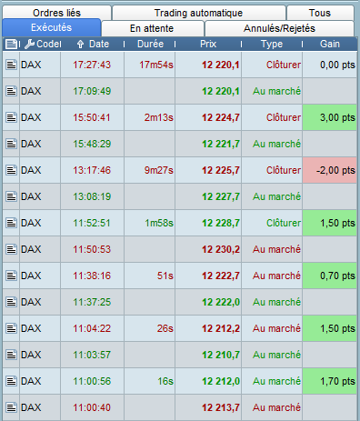The width and height of the screenshot is (360, 421).
Task: Click Au marché in the 15:48:29 row
Action: (277, 144)
